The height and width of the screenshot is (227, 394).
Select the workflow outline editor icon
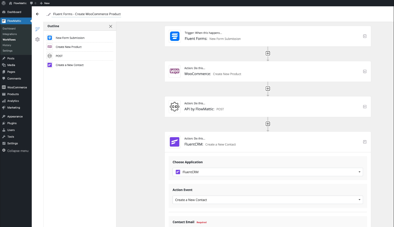point(38,29)
